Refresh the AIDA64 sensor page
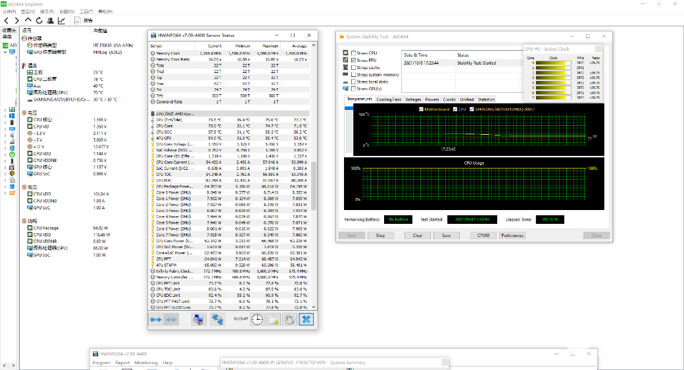This screenshot has height=370, width=684. (39, 20)
